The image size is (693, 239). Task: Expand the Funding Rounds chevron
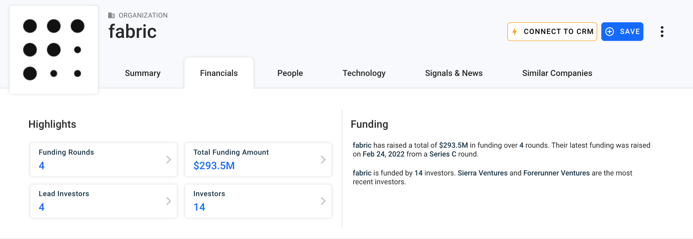(169, 160)
